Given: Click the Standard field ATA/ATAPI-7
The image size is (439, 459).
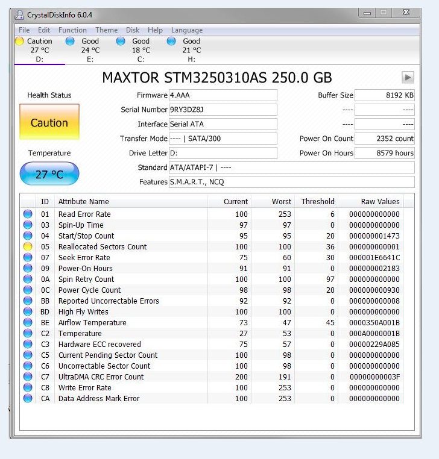Looking at the screenshot, I should 292,167.
